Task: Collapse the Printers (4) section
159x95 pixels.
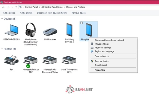Action: pos(2,49)
